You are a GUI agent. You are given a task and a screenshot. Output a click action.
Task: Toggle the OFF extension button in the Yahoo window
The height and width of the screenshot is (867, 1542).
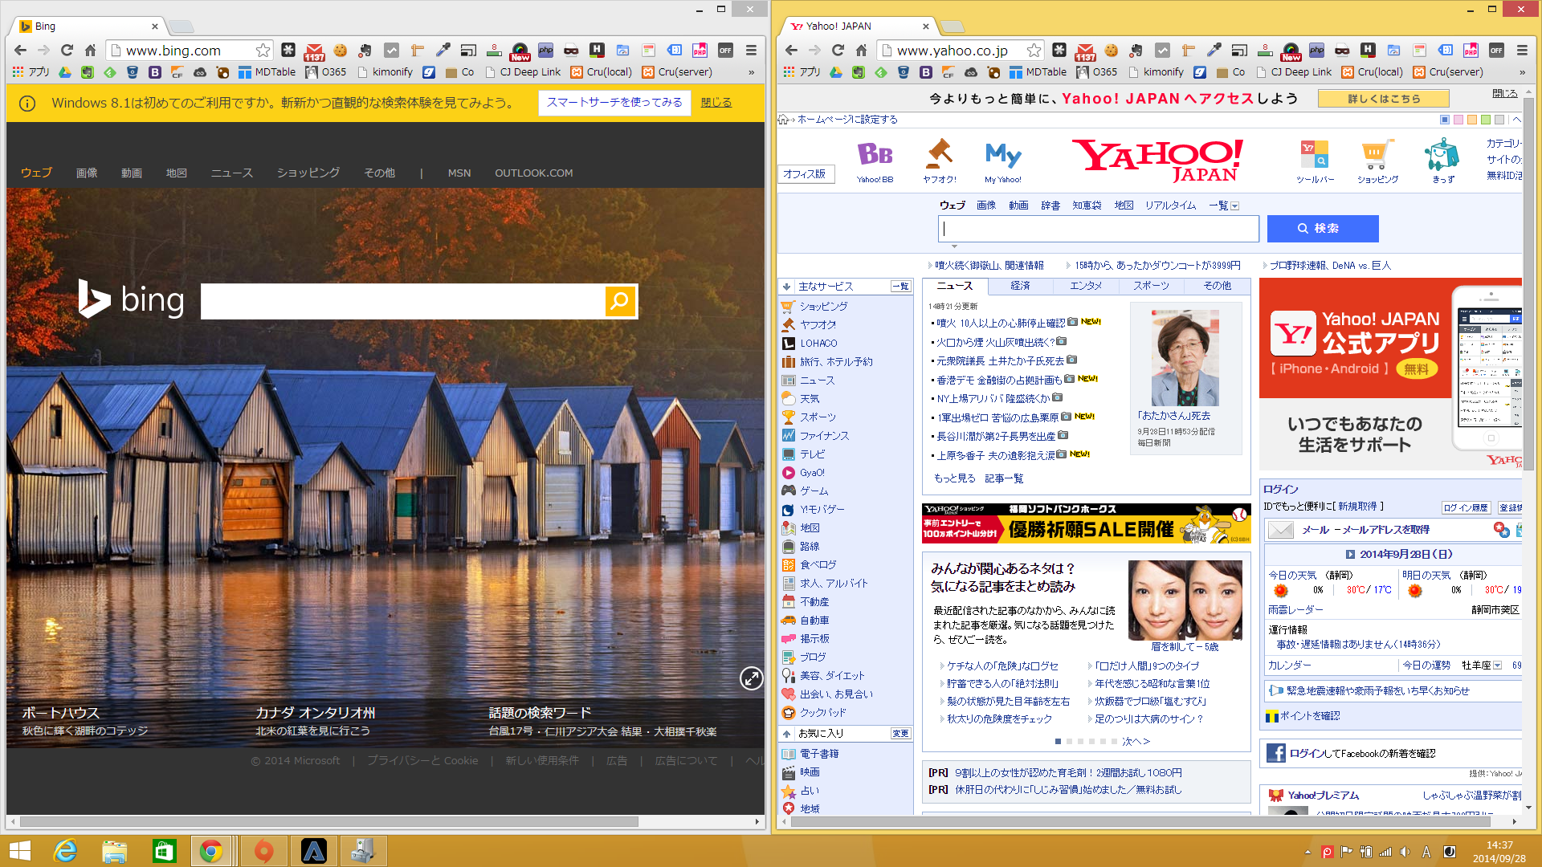(1496, 51)
